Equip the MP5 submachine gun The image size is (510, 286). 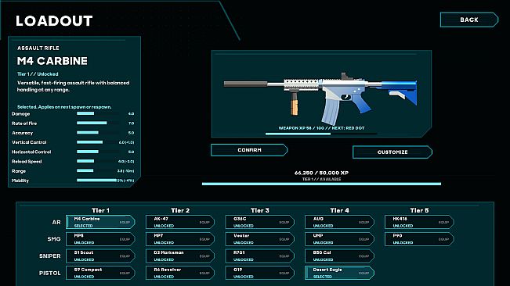click(x=100, y=239)
